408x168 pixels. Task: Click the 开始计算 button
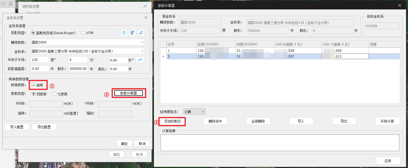(x=387, y=121)
